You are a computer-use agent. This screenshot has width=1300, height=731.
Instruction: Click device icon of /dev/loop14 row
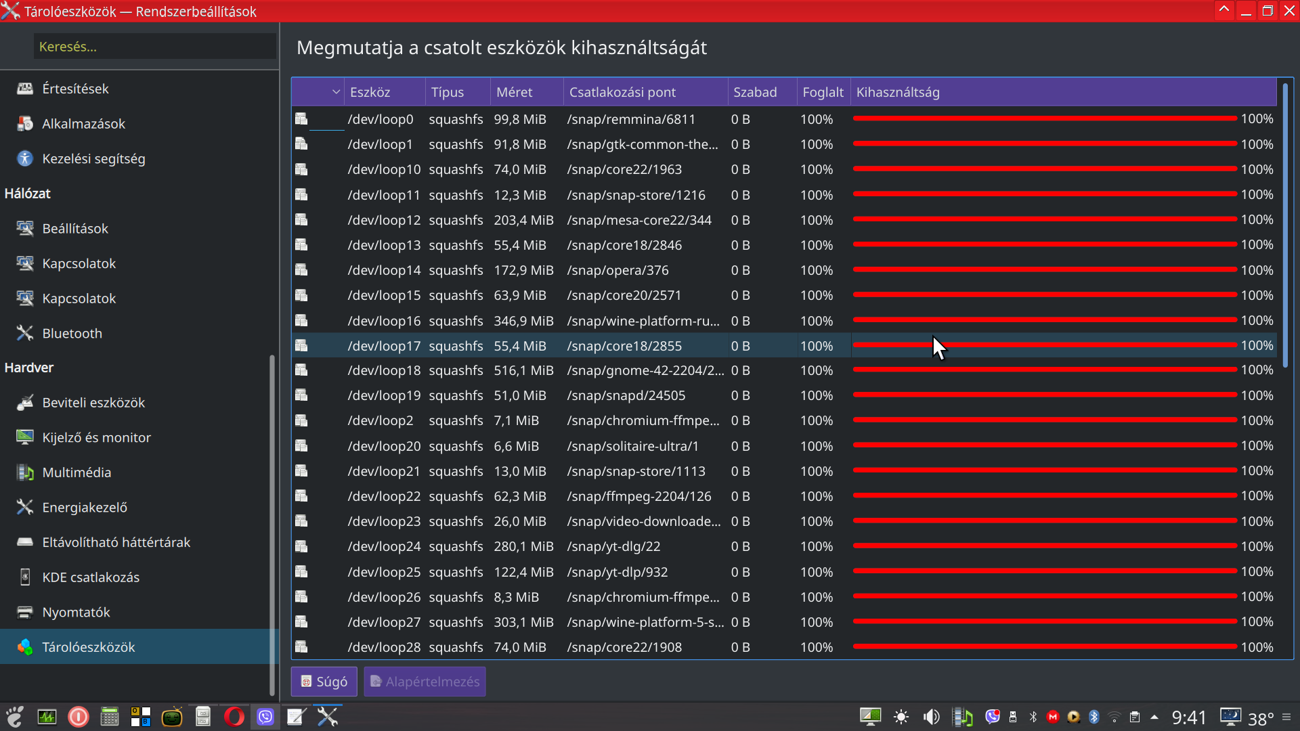pyautogui.click(x=301, y=270)
